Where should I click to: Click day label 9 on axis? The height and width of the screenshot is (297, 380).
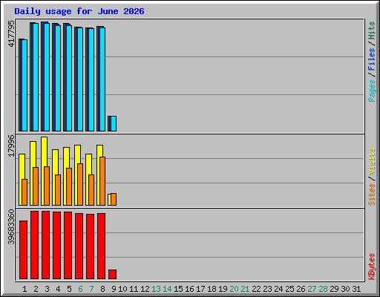[x=114, y=289]
